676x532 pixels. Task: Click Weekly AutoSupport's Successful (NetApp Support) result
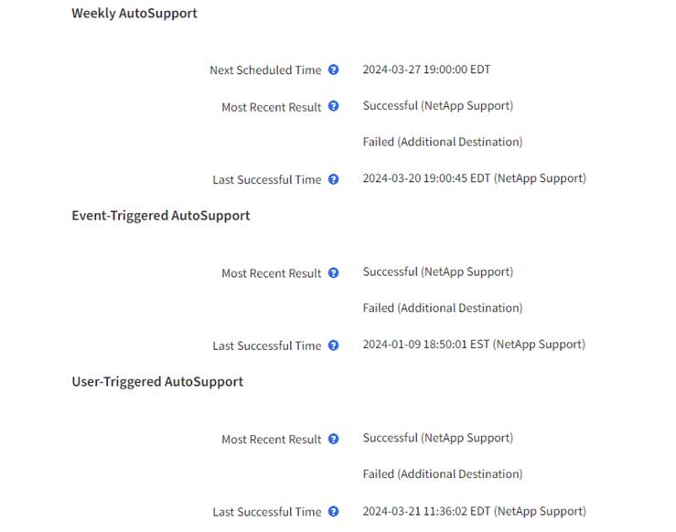coord(437,106)
